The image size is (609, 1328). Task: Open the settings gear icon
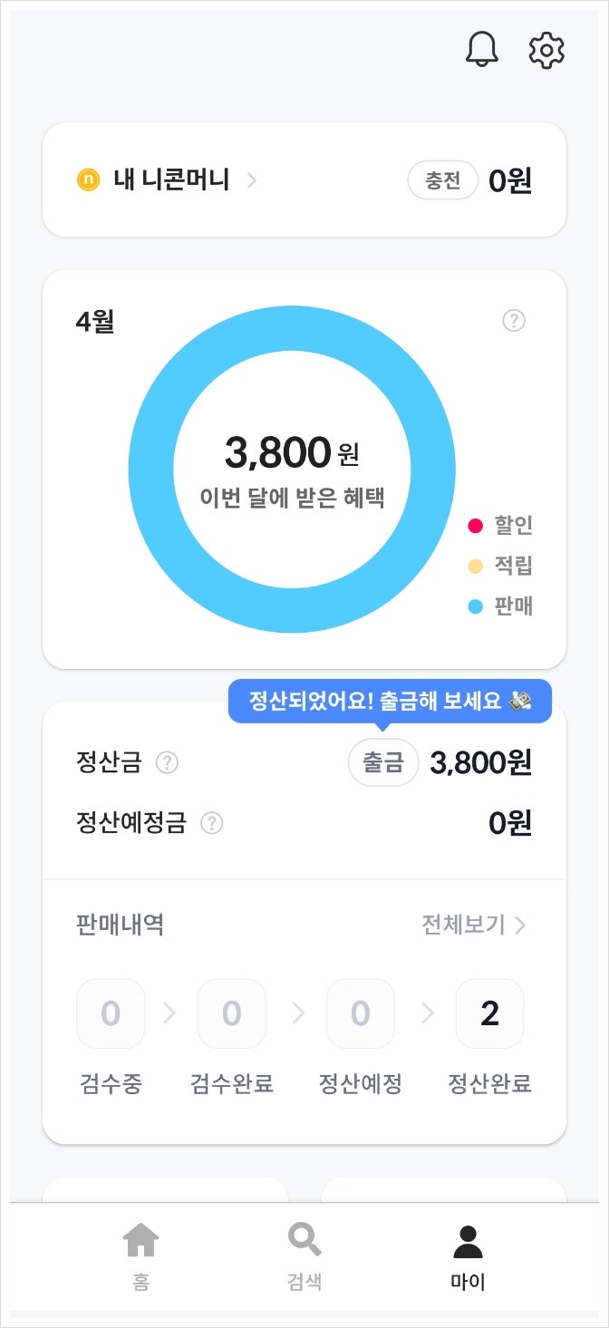[x=546, y=50]
